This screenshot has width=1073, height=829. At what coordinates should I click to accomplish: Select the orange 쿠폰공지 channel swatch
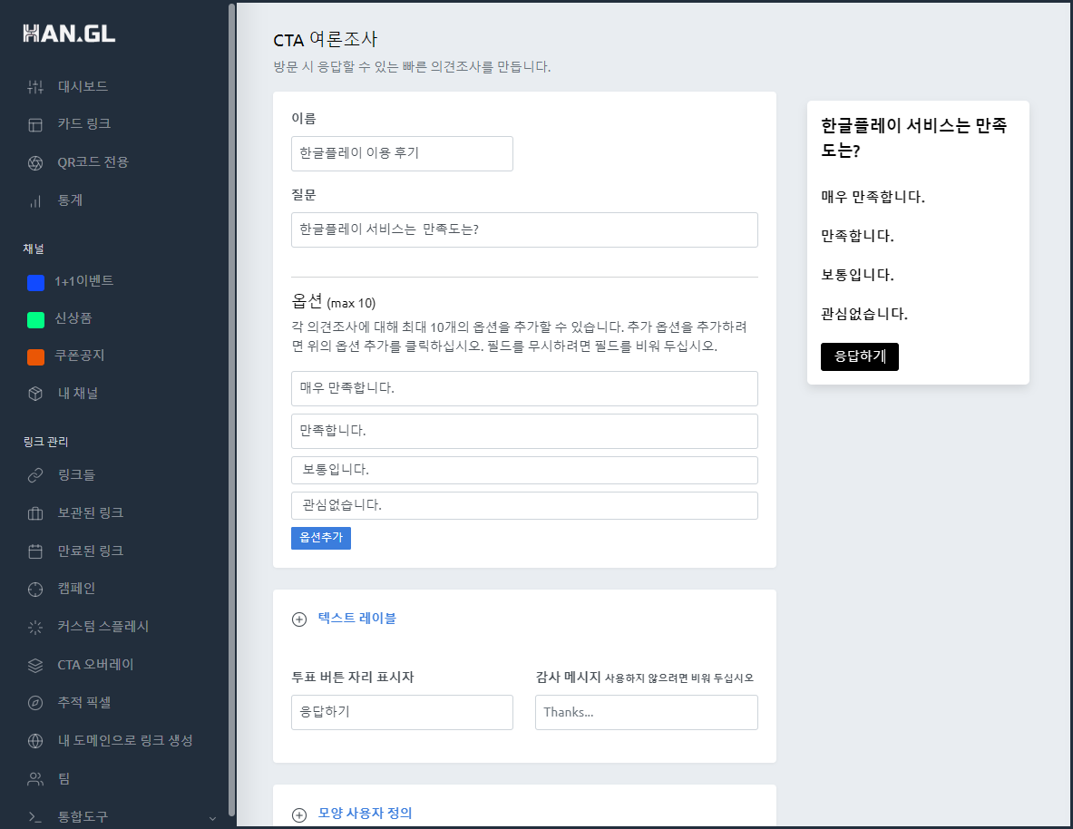pyautogui.click(x=35, y=356)
